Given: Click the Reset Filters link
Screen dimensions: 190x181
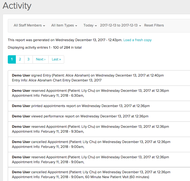Looking at the screenshot, I should (154, 25).
